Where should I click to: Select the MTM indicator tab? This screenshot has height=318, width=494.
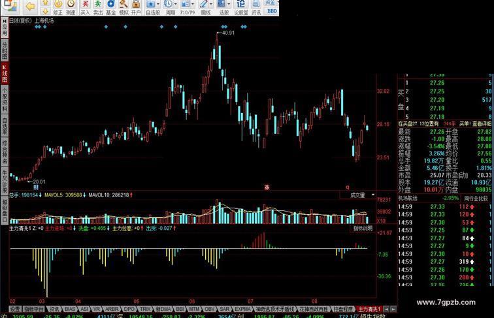click(x=194, y=309)
